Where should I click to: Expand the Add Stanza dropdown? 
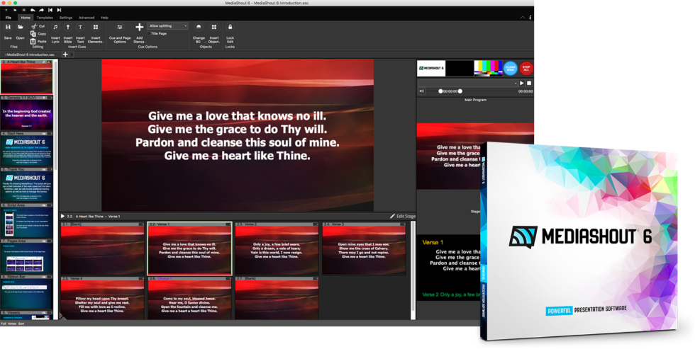click(x=139, y=32)
